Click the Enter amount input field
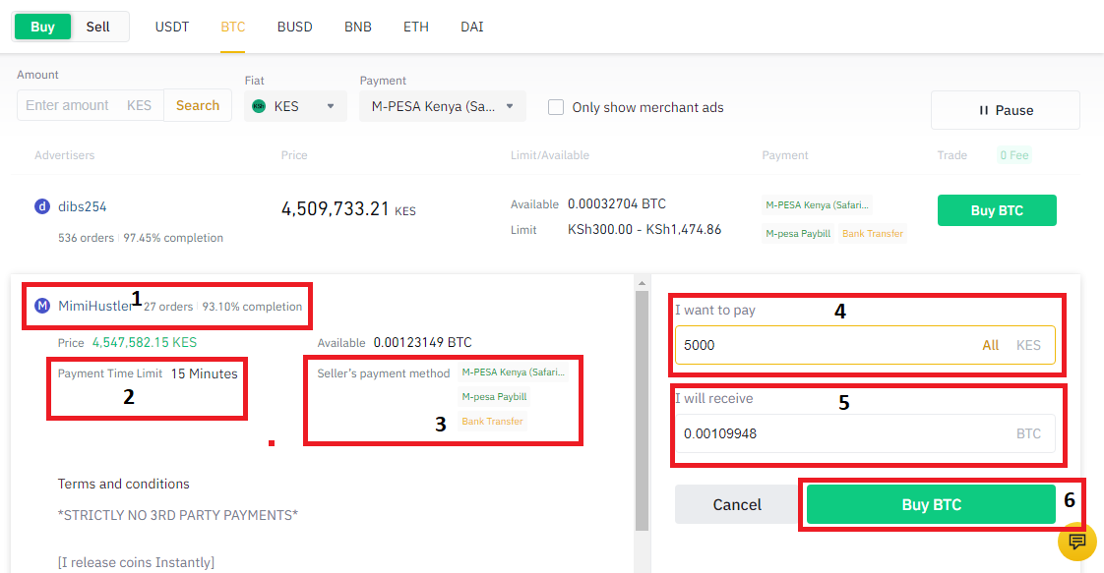 pyautogui.click(x=91, y=105)
